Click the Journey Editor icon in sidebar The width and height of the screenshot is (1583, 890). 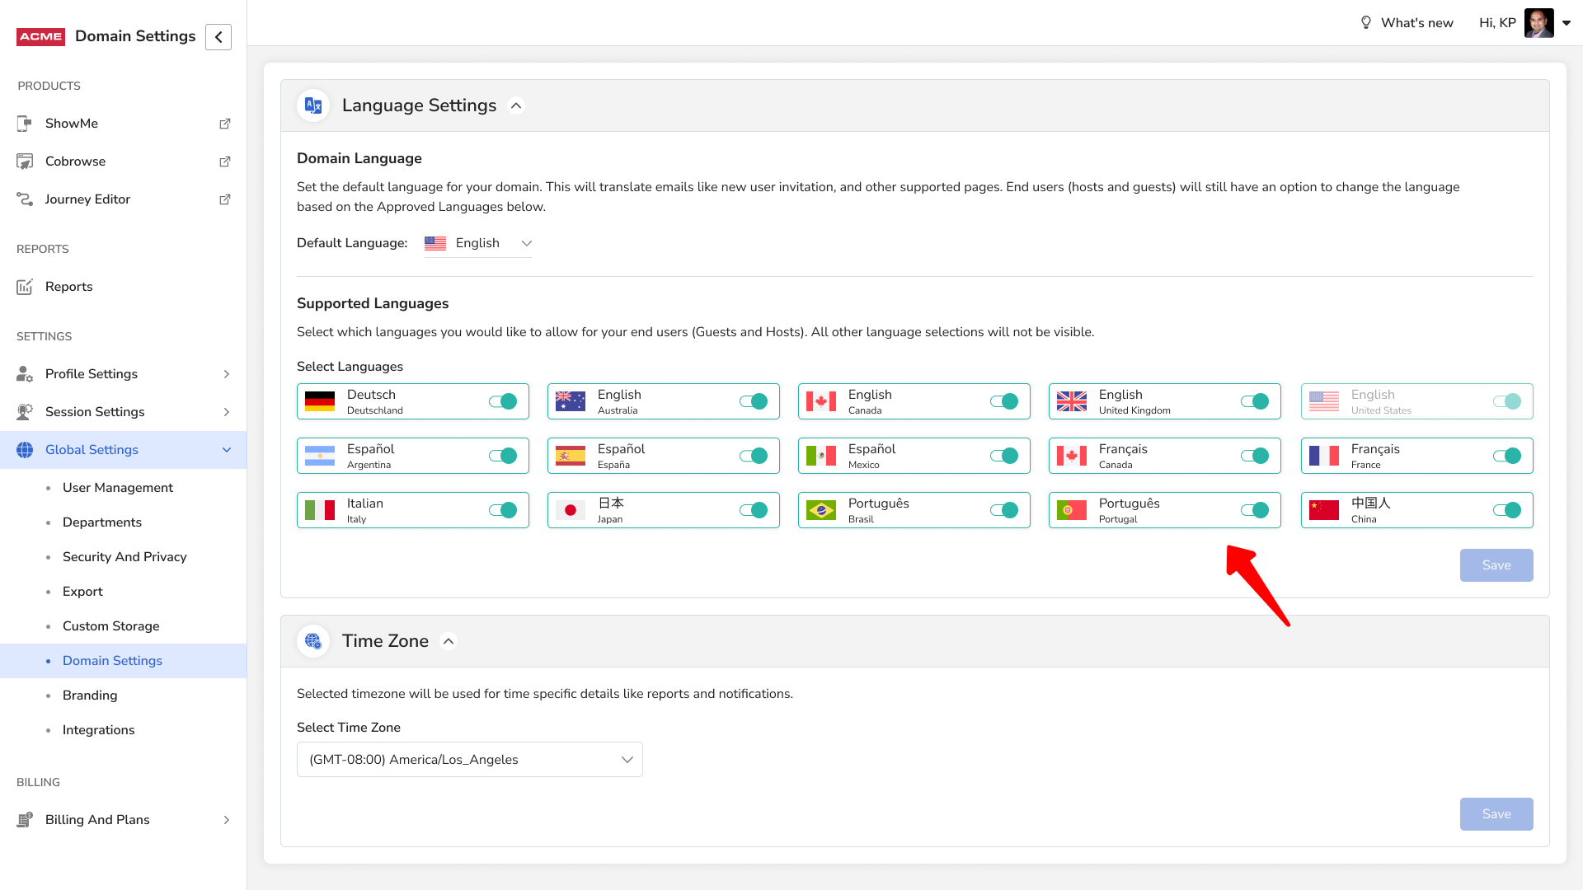tap(25, 199)
